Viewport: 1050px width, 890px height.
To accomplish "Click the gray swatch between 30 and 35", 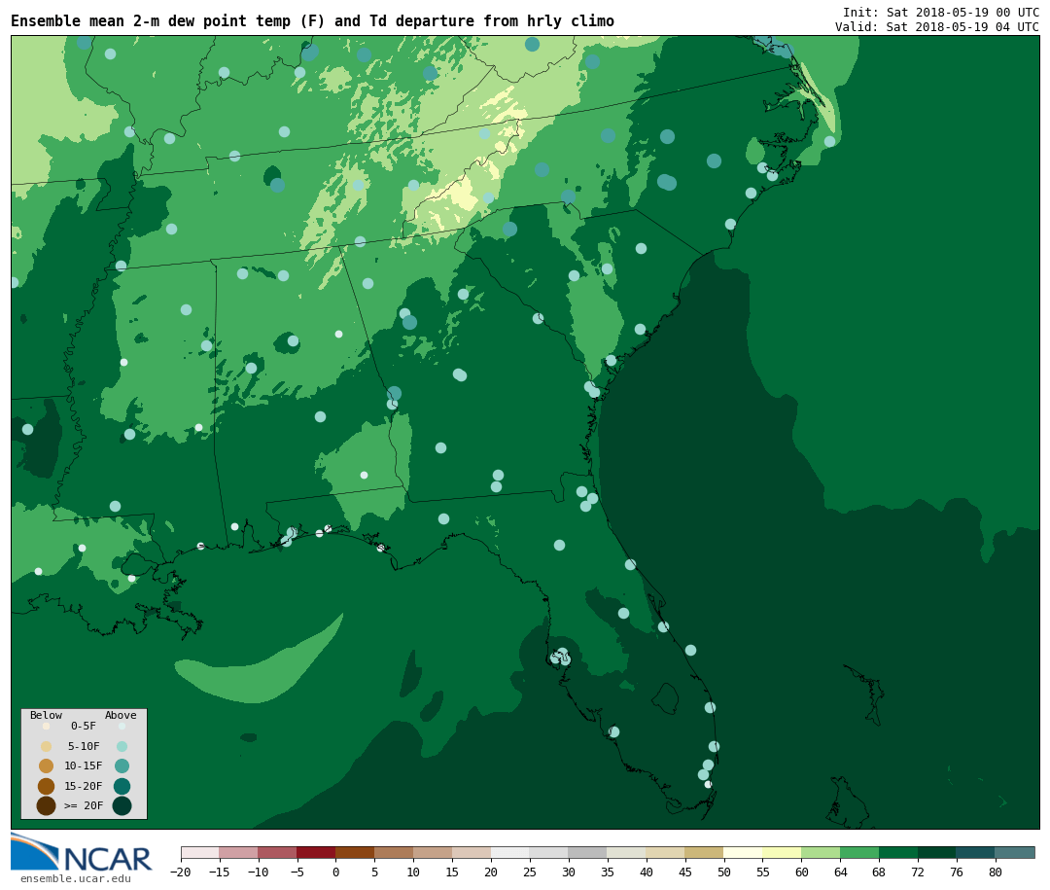I will (x=588, y=852).
